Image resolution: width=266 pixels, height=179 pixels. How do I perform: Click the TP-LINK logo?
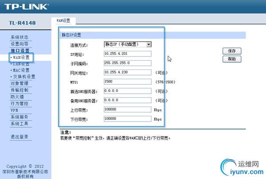click(x=27, y=7)
